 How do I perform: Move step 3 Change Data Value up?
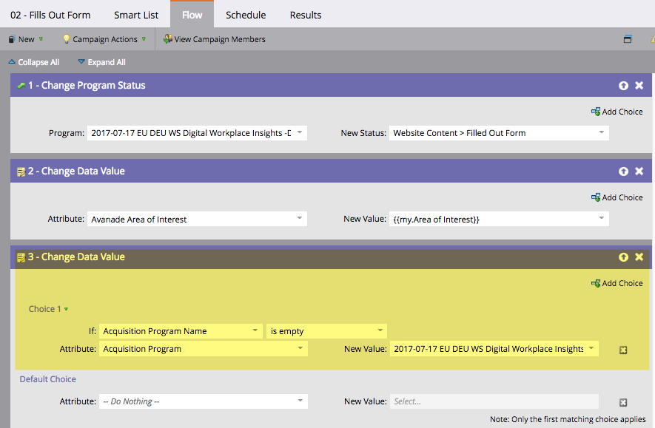[623, 257]
